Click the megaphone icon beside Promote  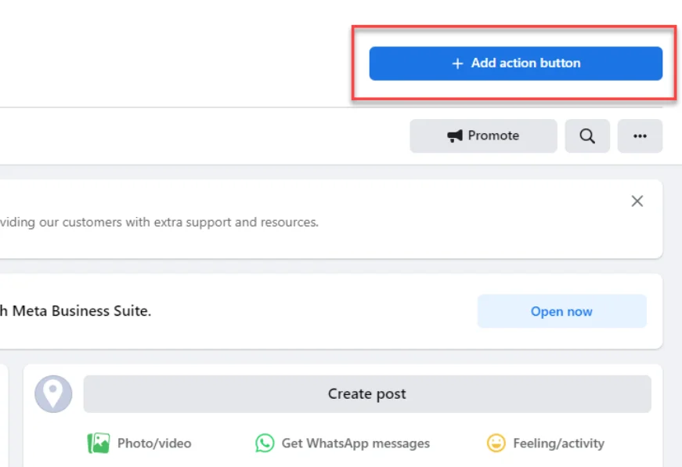coord(455,136)
